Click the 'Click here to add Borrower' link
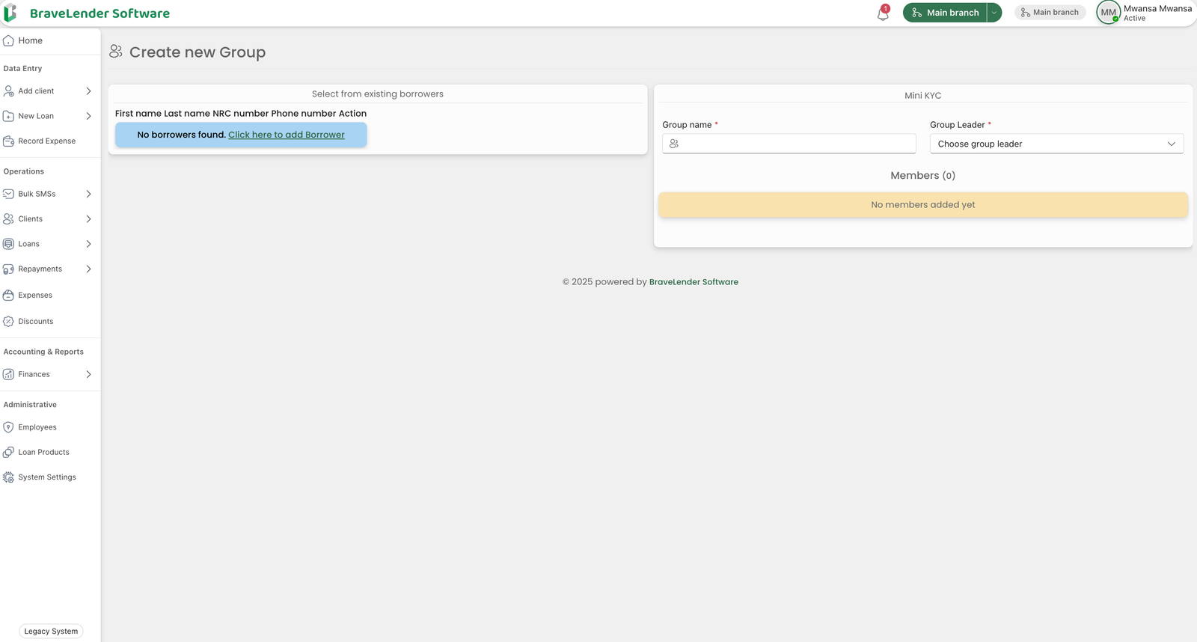The height and width of the screenshot is (642, 1197). (x=286, y=135)
